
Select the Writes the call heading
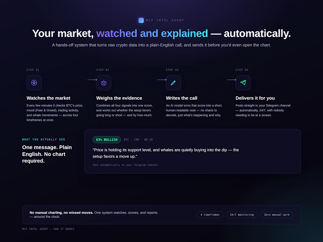tap(181, 98)
